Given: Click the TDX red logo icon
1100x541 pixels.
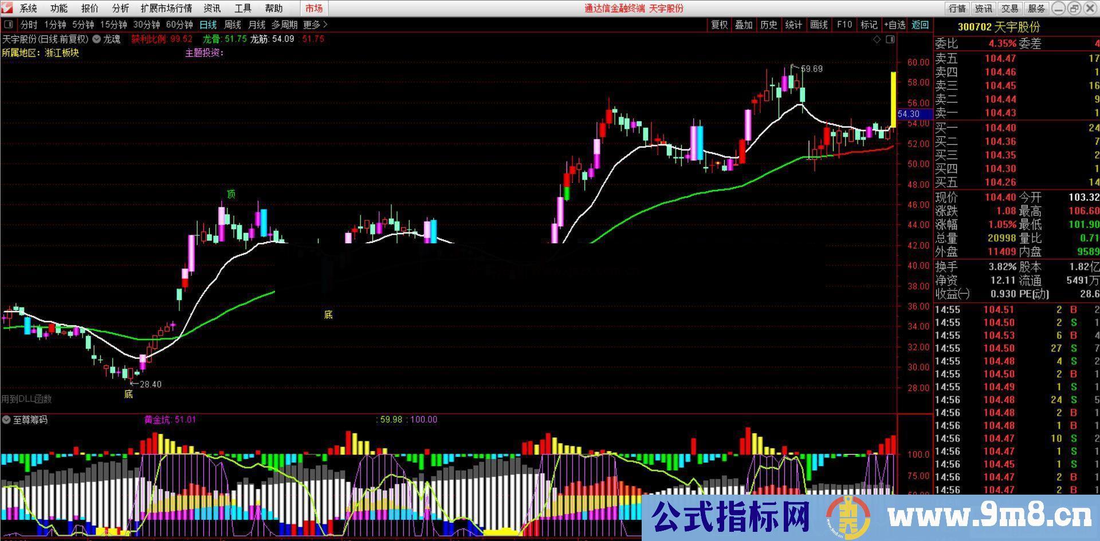Looking at the screenshot, I should coord(7,8).
